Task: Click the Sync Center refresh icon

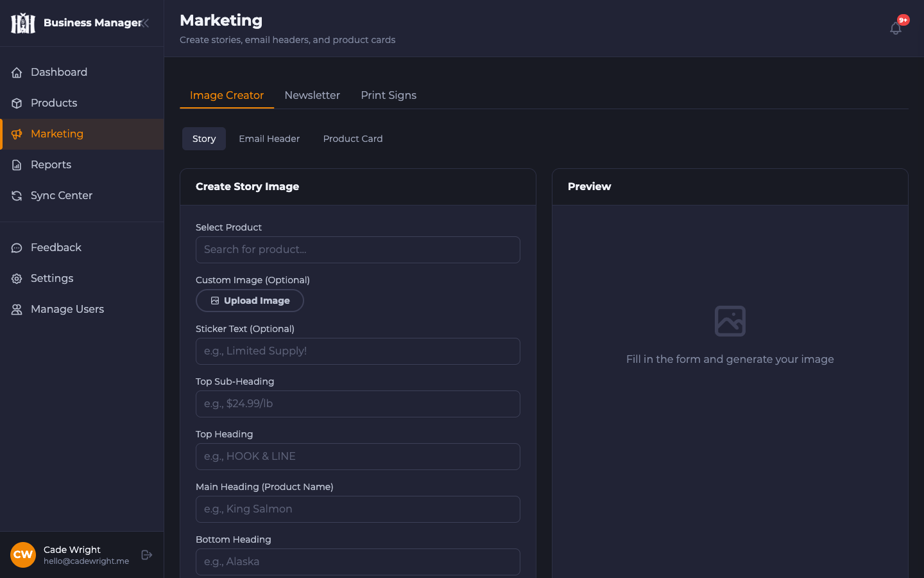Action: [x=17, y=196]
